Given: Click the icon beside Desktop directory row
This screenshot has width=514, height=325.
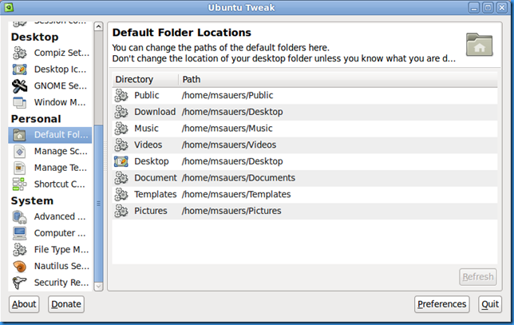Looking at the screenshot, I should 121,161.
